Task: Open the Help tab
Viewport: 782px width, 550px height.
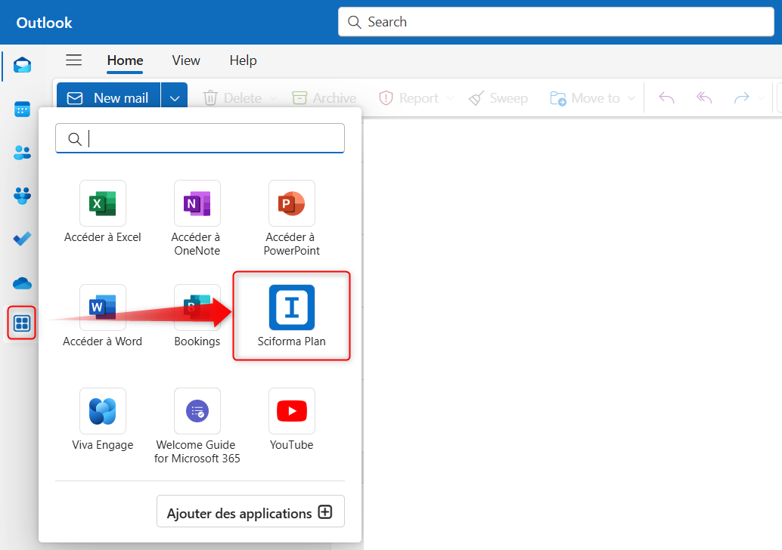Action: [243, 60]
